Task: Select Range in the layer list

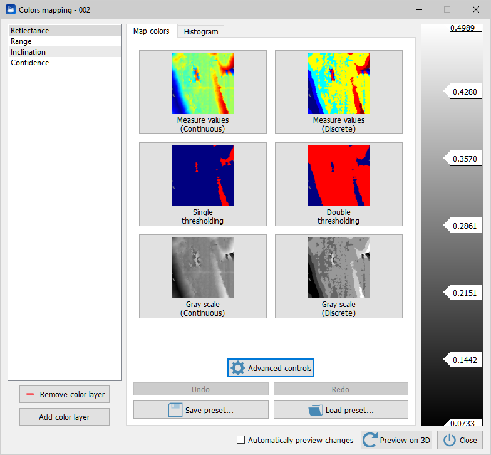Action: tap(21, 41)
